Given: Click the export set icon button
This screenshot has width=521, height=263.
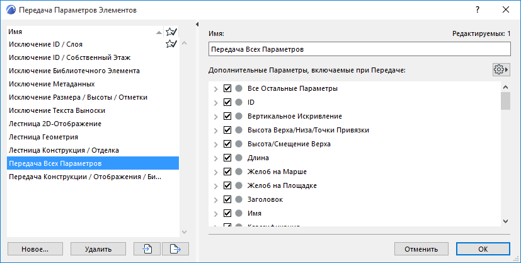Looking at the screenshot, I should (x=176, y=248).
